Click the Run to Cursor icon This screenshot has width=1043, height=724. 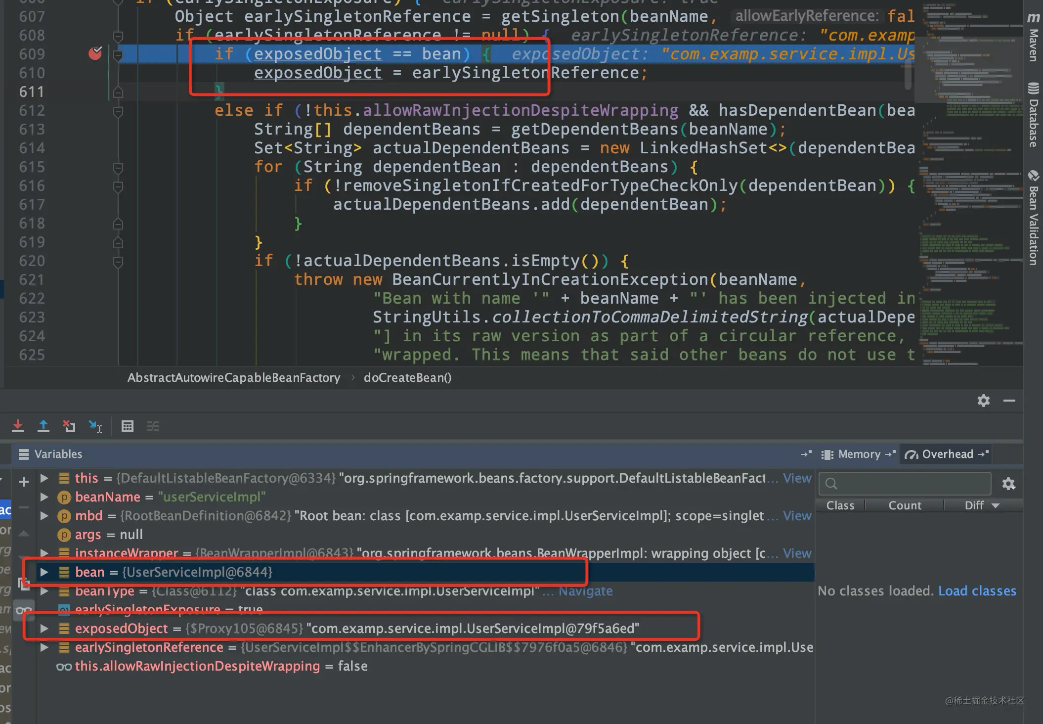(95, 426)
